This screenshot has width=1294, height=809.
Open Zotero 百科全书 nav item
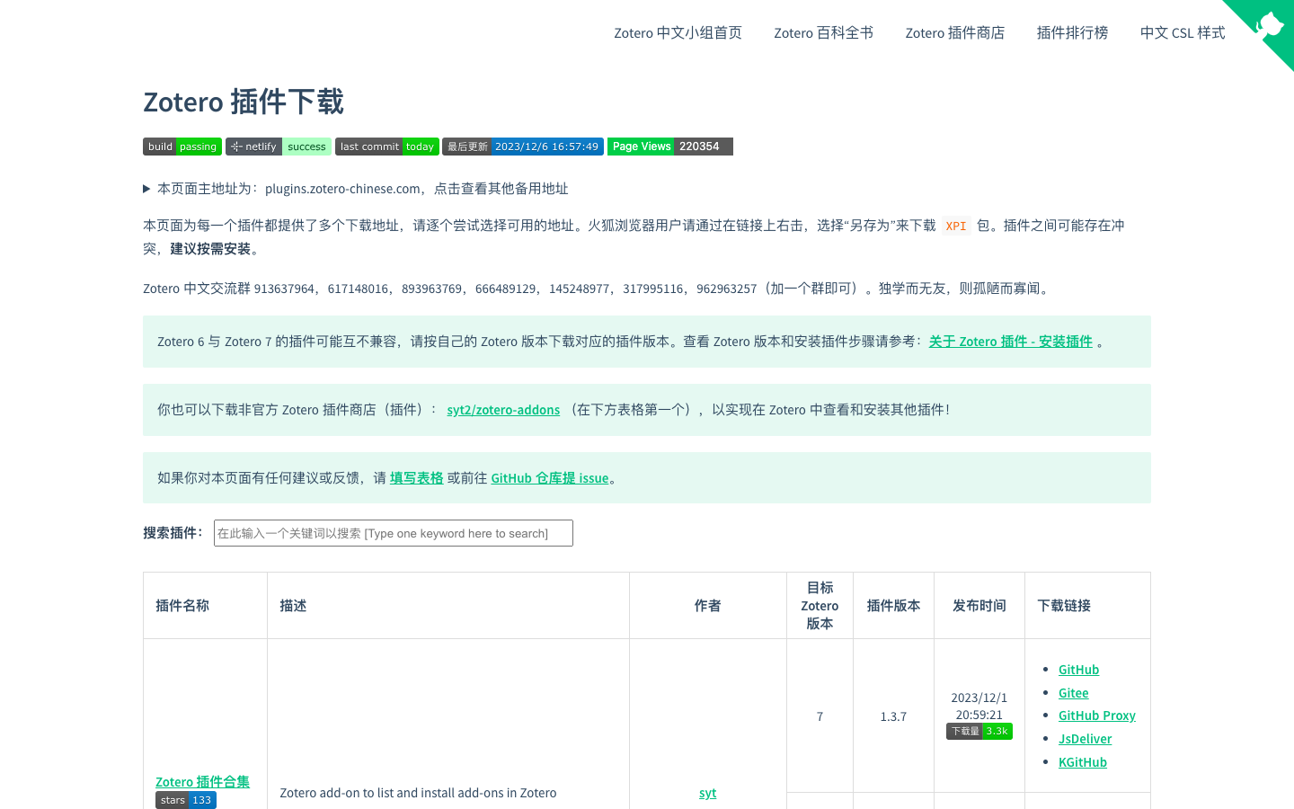(x=823, y=33)
